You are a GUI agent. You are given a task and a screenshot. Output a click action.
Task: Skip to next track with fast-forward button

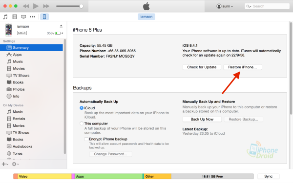[x=46, y=6]
